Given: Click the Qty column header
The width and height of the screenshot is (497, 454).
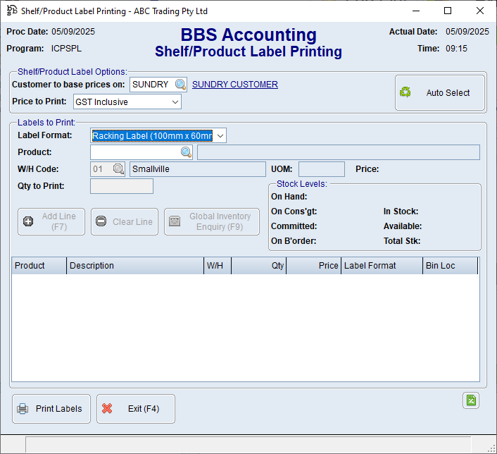Looking at the screenshot, I should (258, 266).
